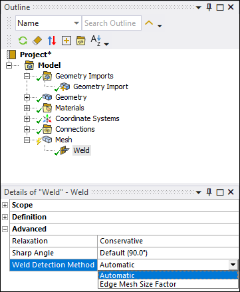Image resolution: width=240 pixels, height=292 pixels.
Task: Expand the Geometry tree node
Action: click(x=27, y=97)
